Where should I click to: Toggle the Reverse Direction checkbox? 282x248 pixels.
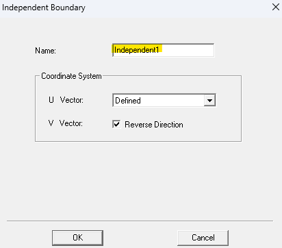click(x=116, y=125)
